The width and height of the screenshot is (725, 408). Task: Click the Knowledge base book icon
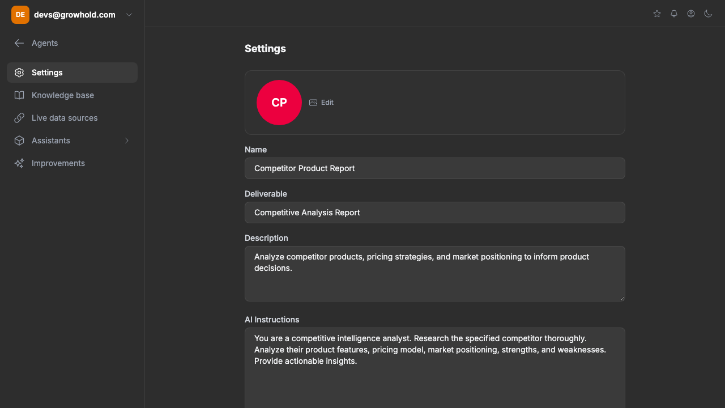pos(19,95)
